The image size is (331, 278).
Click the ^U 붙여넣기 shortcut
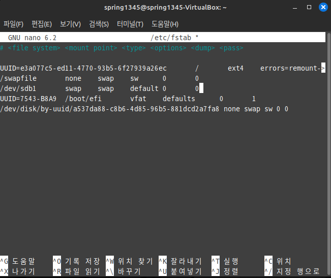(180, 271)
